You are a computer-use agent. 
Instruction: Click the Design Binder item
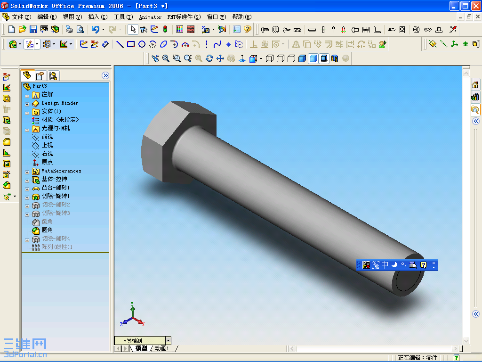(60, 103)
